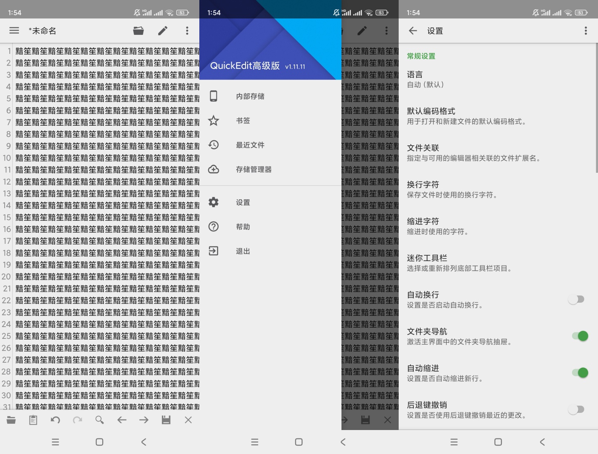Open the hamburger menu beside 未命名
This screenshot has width=598, height=454.
(x=14, y=31)
